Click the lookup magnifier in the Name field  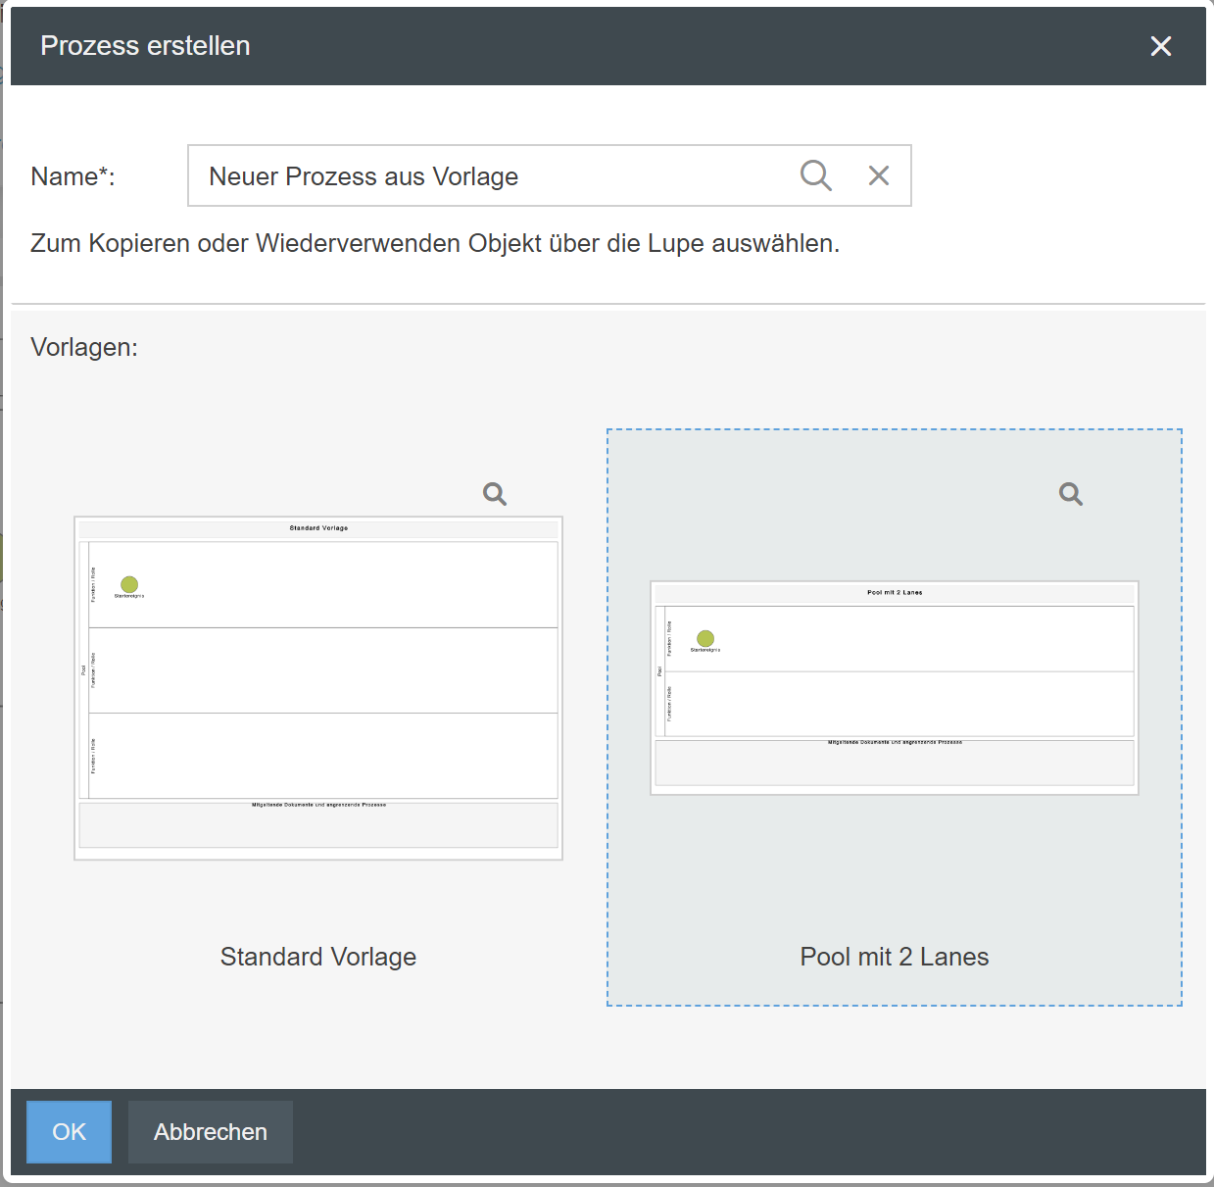pos(815,175)
